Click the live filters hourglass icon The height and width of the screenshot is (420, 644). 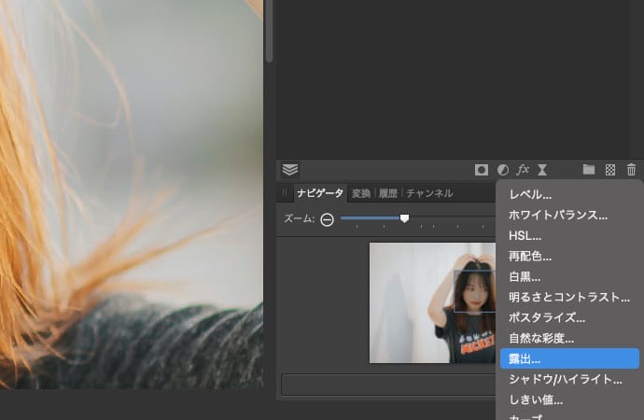click(x=542, y=170)
